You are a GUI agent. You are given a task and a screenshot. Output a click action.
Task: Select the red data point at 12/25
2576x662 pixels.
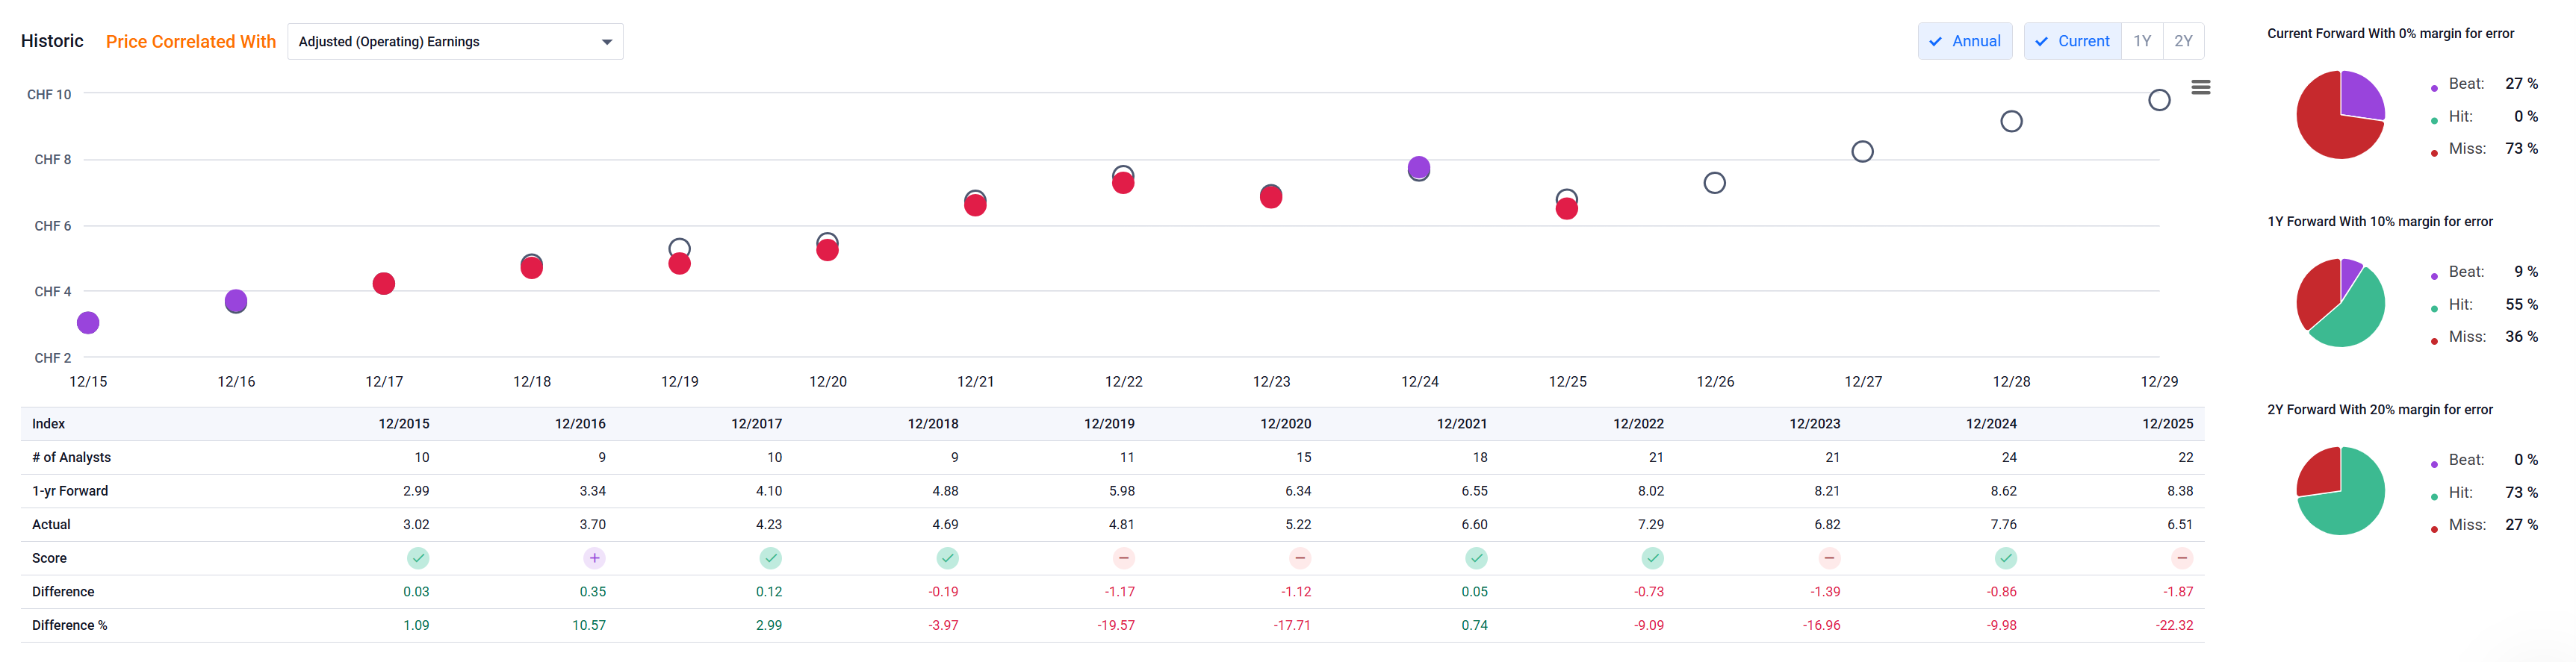tap(1567, 208)
